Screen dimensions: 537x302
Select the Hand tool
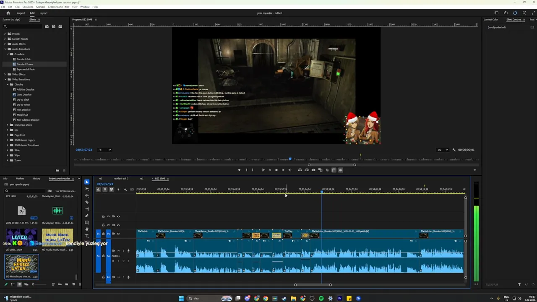pyautogui.click(x=87, y=229)
